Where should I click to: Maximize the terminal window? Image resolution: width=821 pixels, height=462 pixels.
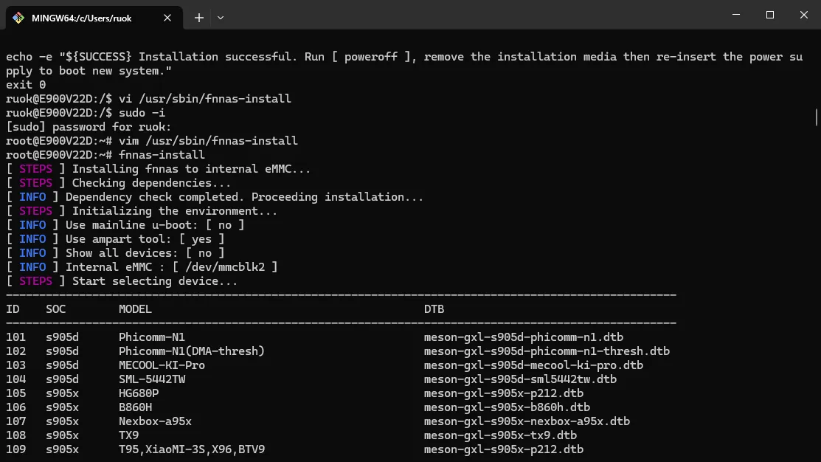pyautogui.click(x=769, y=15)
